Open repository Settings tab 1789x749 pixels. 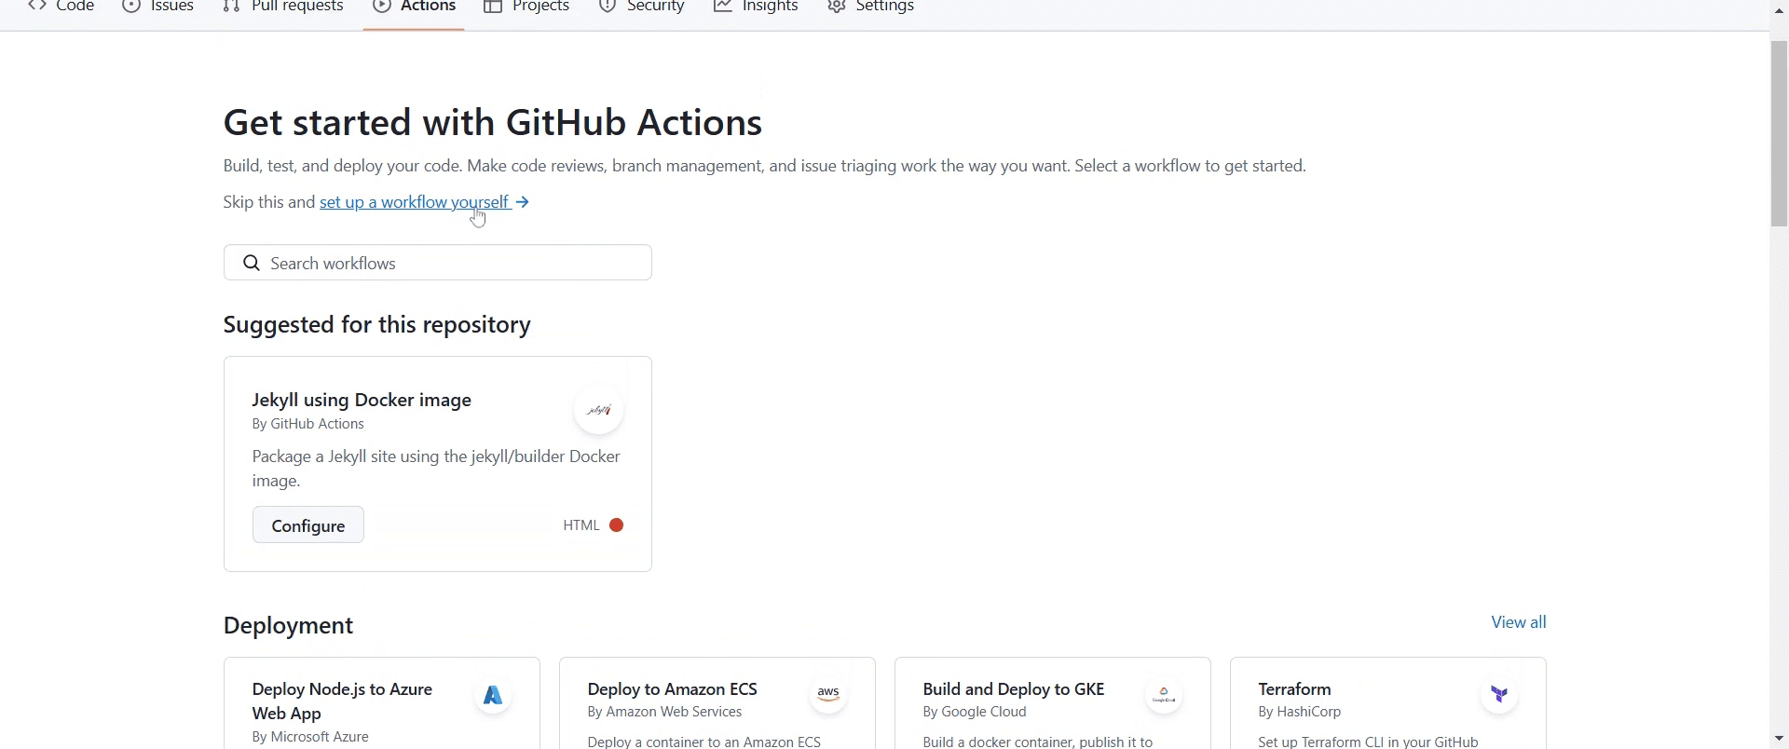click(x=871, y=7)
